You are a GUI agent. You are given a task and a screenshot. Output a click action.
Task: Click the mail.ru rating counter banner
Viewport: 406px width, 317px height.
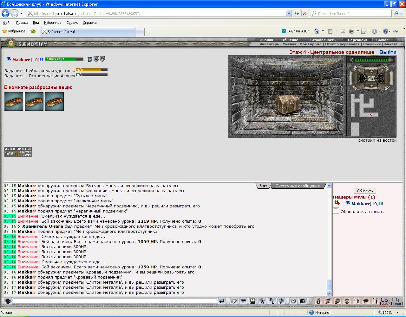click(18, 152)
